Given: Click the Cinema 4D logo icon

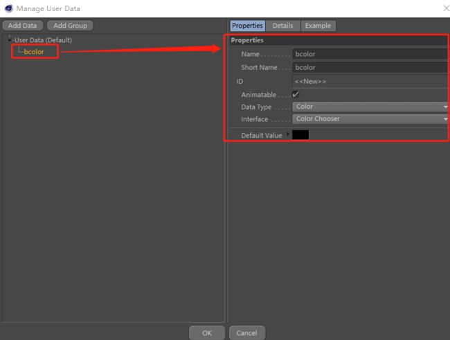Looking at the screenshot, I should (x=9, y=8).
